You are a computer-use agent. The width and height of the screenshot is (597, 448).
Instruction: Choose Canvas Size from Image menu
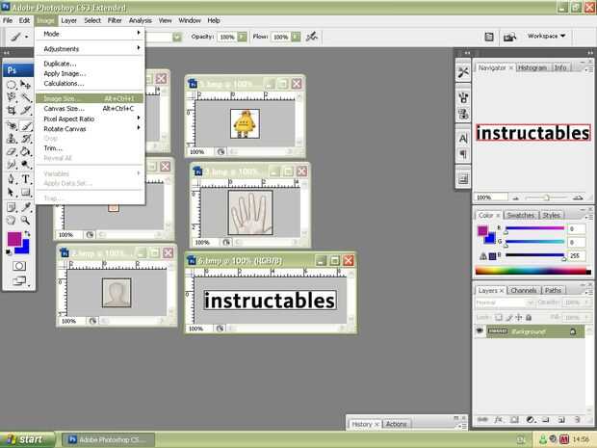(91, 109)
